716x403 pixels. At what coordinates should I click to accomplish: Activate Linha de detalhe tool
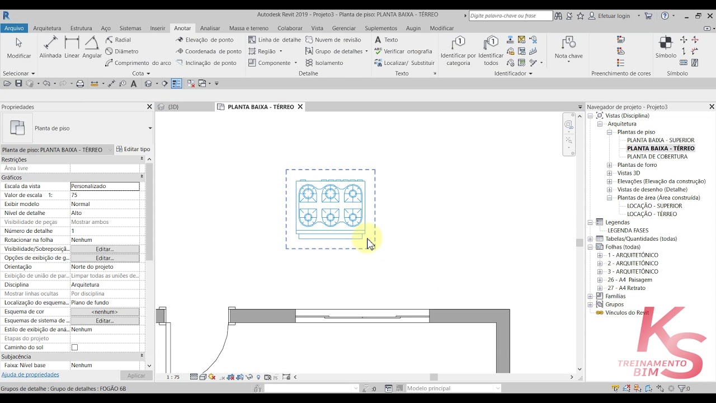click(275, 40)
